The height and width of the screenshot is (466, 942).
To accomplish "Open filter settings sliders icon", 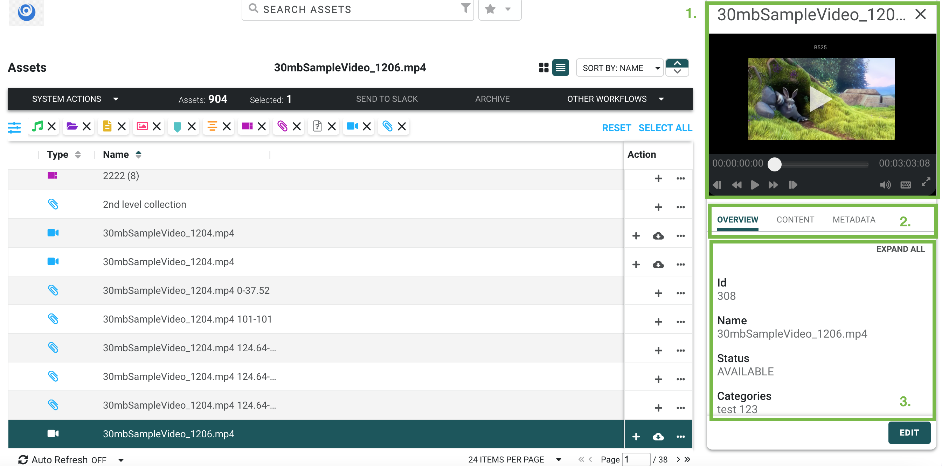I will click(x=14, y=127).
